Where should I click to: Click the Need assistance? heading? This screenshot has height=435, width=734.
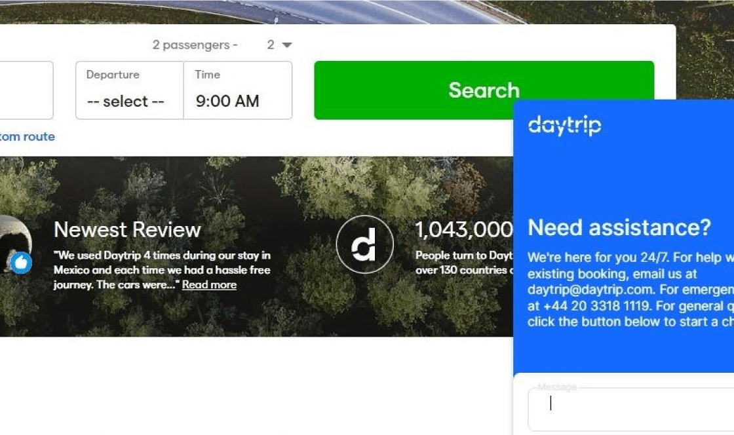619,228
